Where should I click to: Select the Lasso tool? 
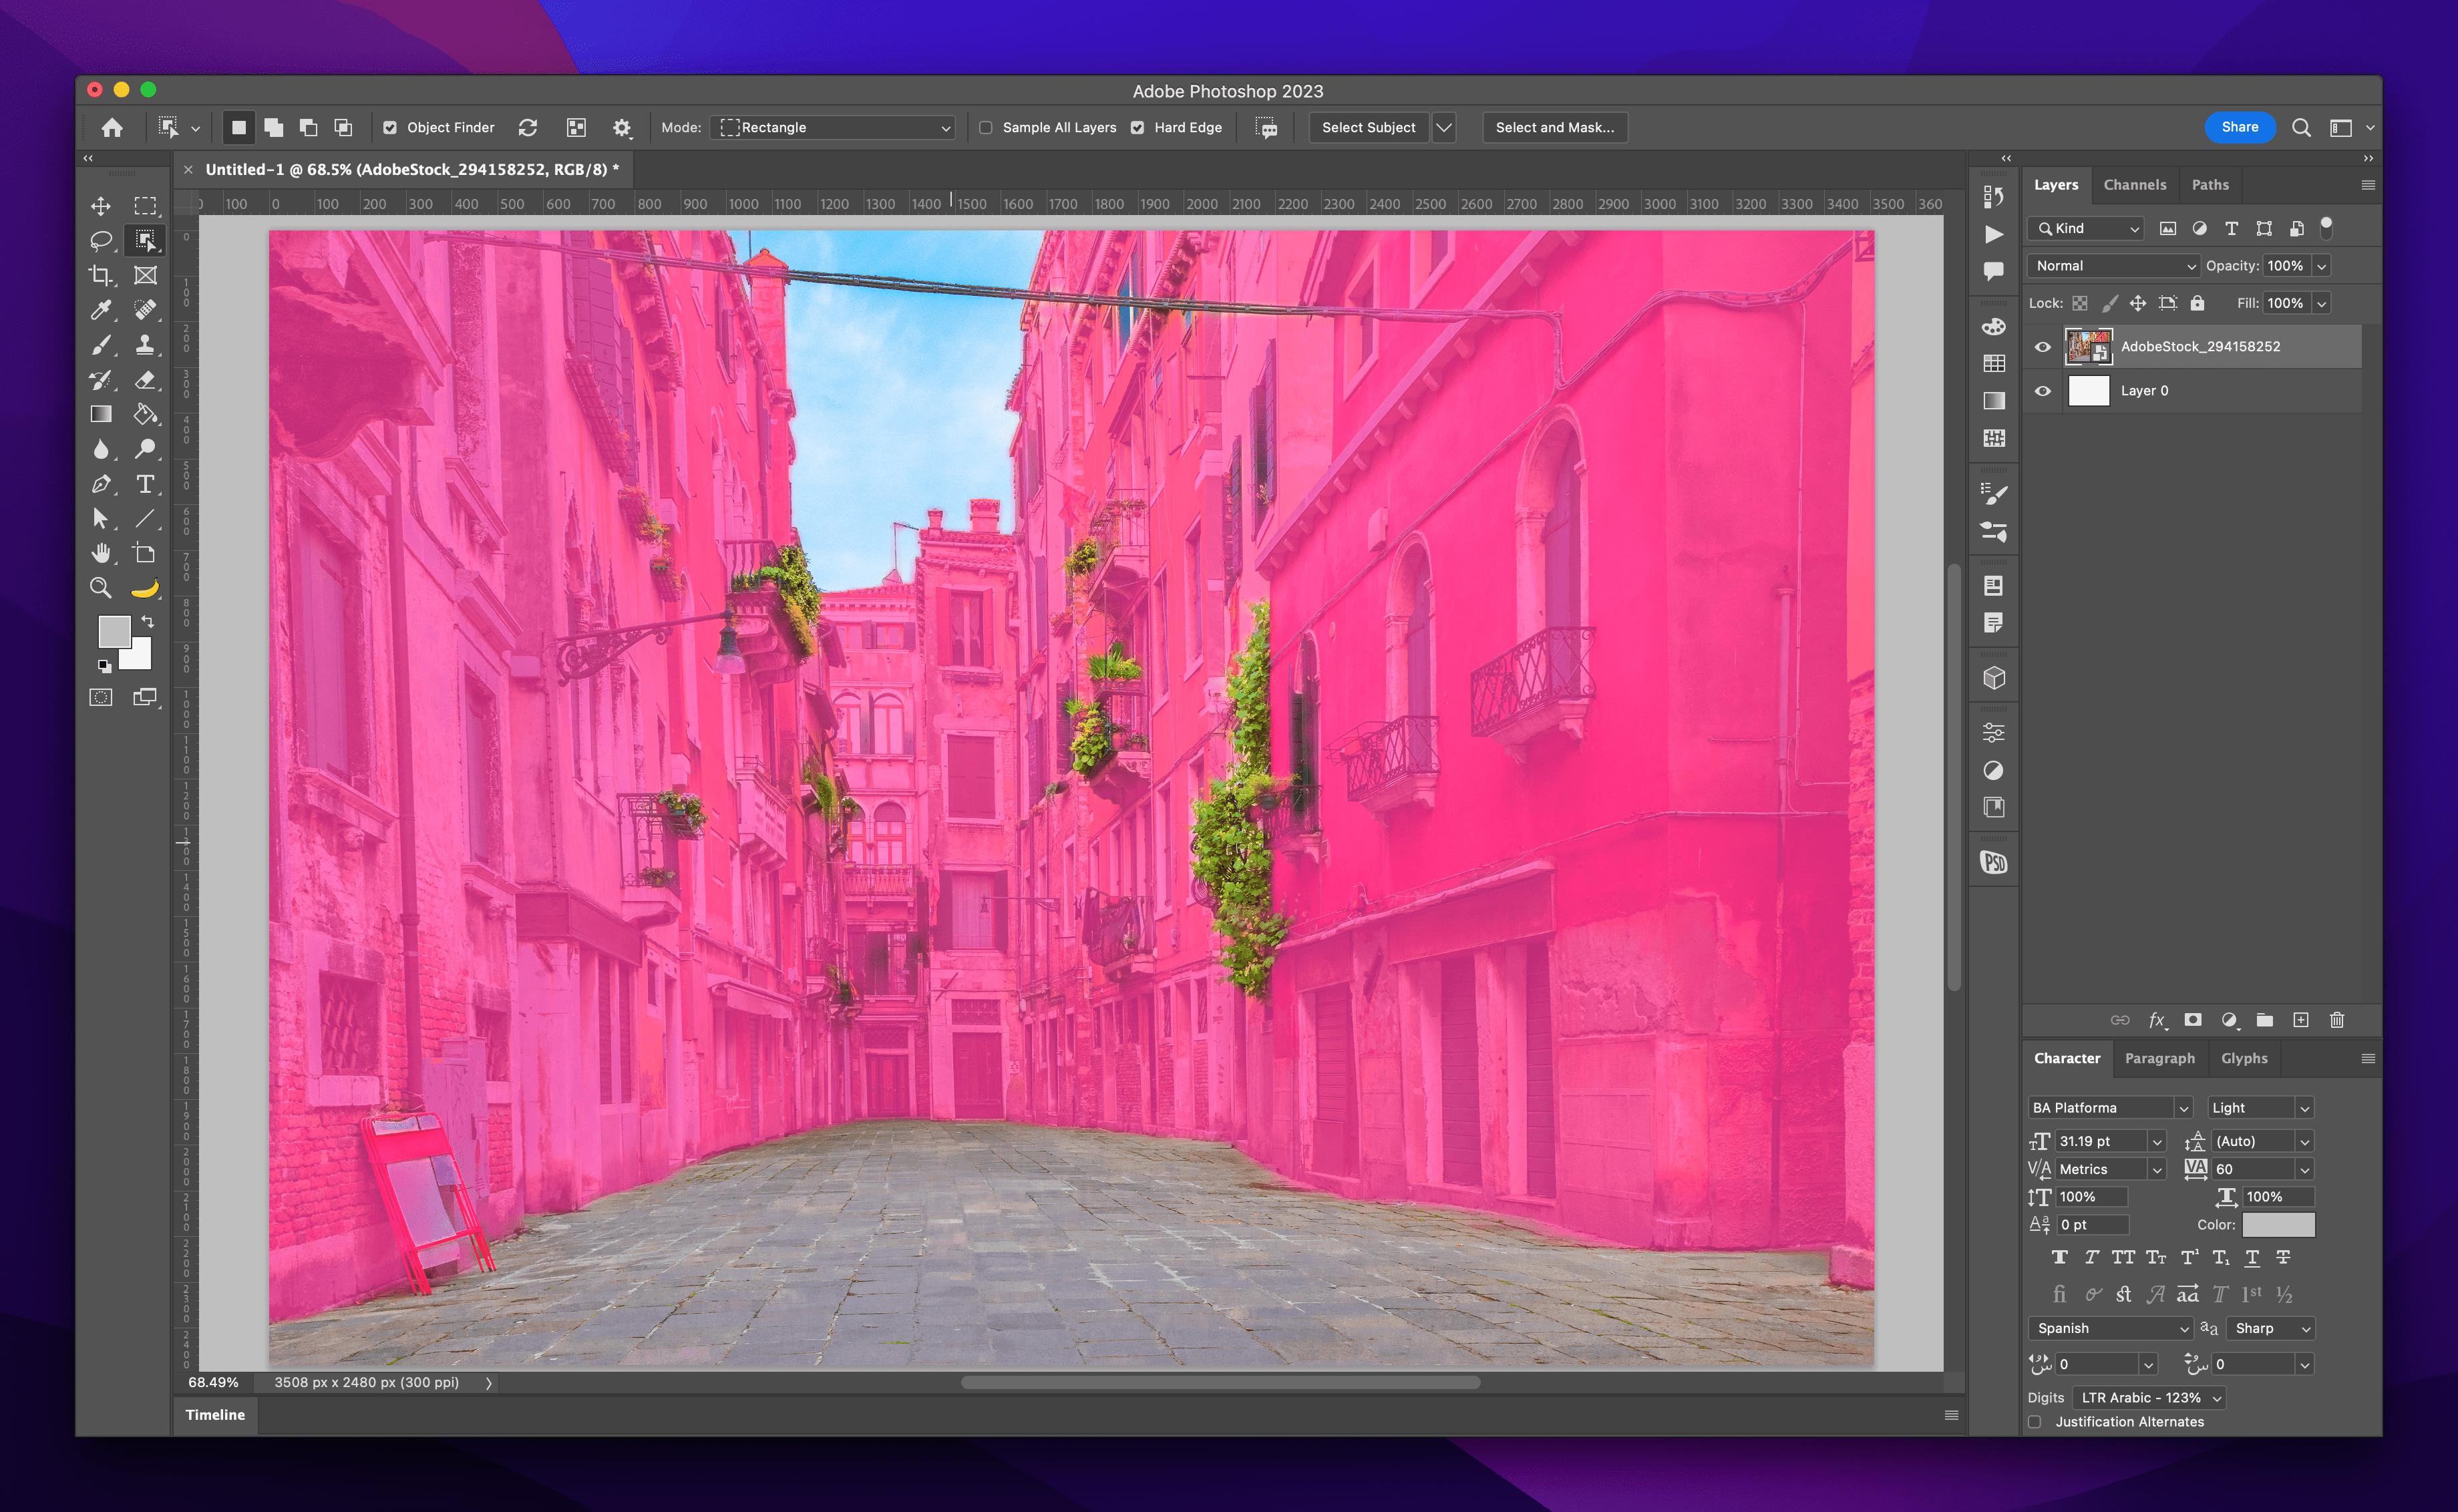(101, 240)
